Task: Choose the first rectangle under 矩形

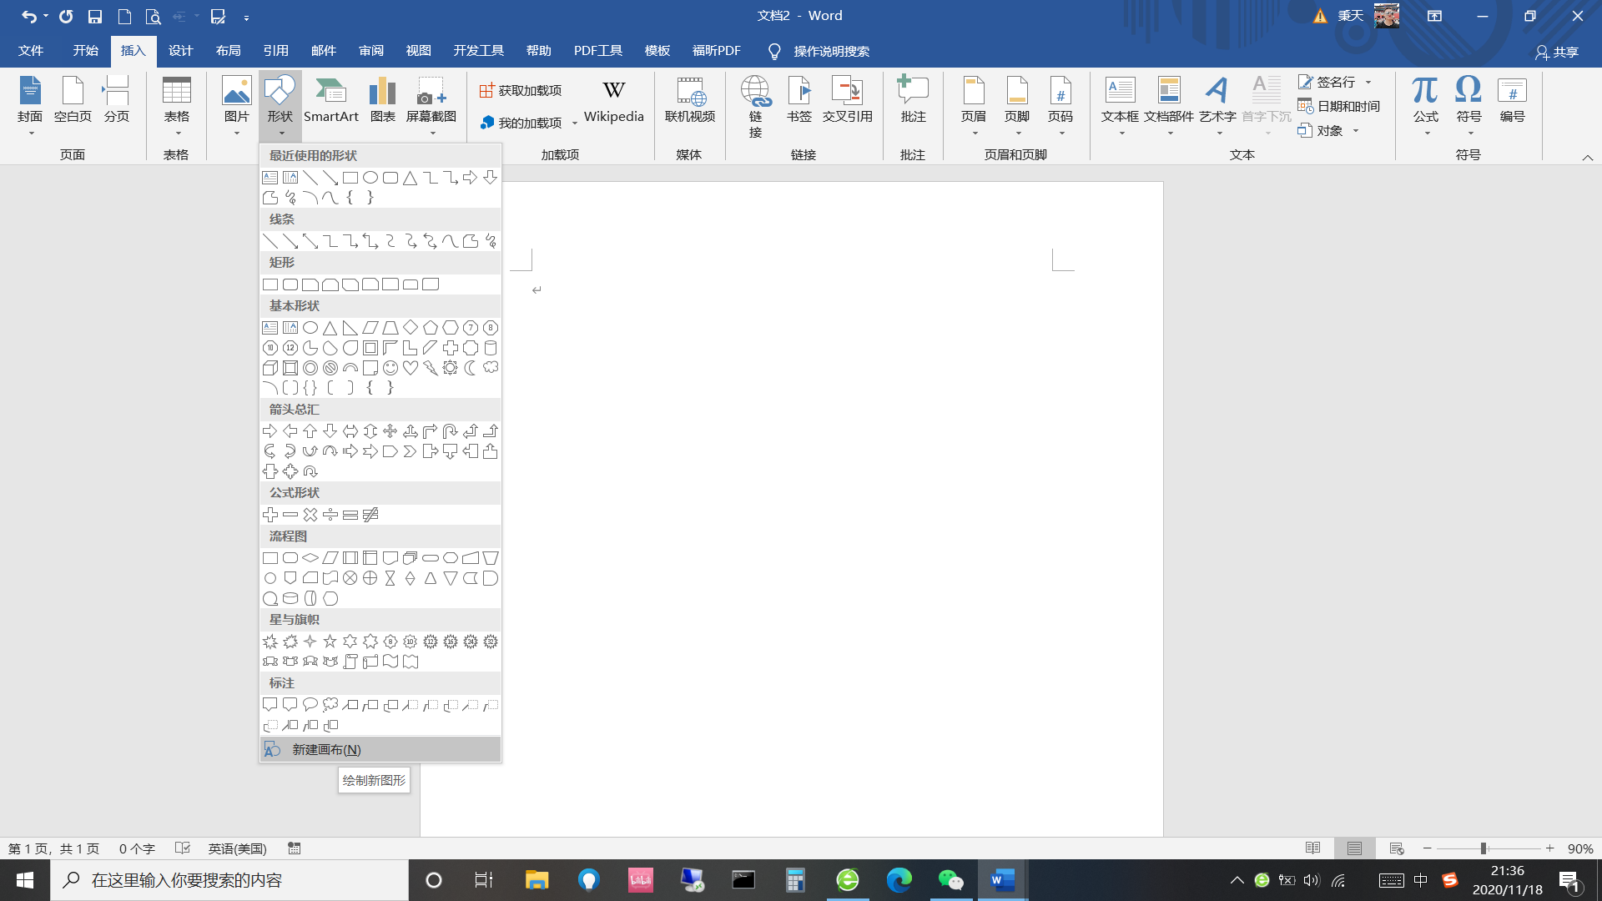Action: (x=270, y=284)
